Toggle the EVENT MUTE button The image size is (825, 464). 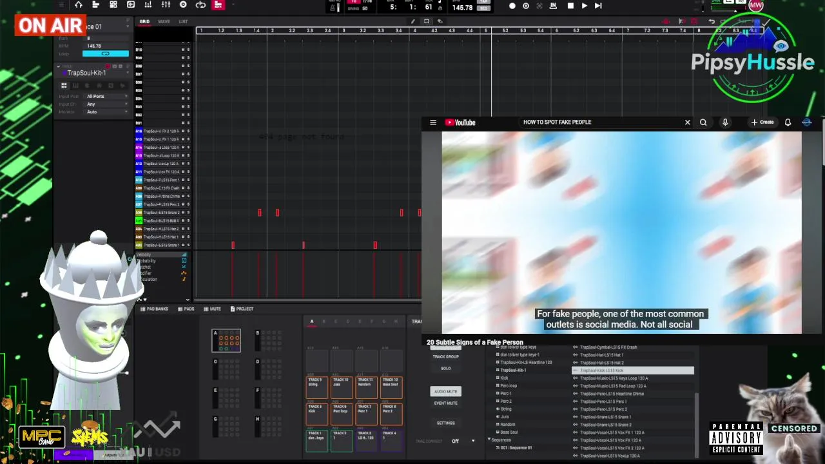click(x=445, y=403)
